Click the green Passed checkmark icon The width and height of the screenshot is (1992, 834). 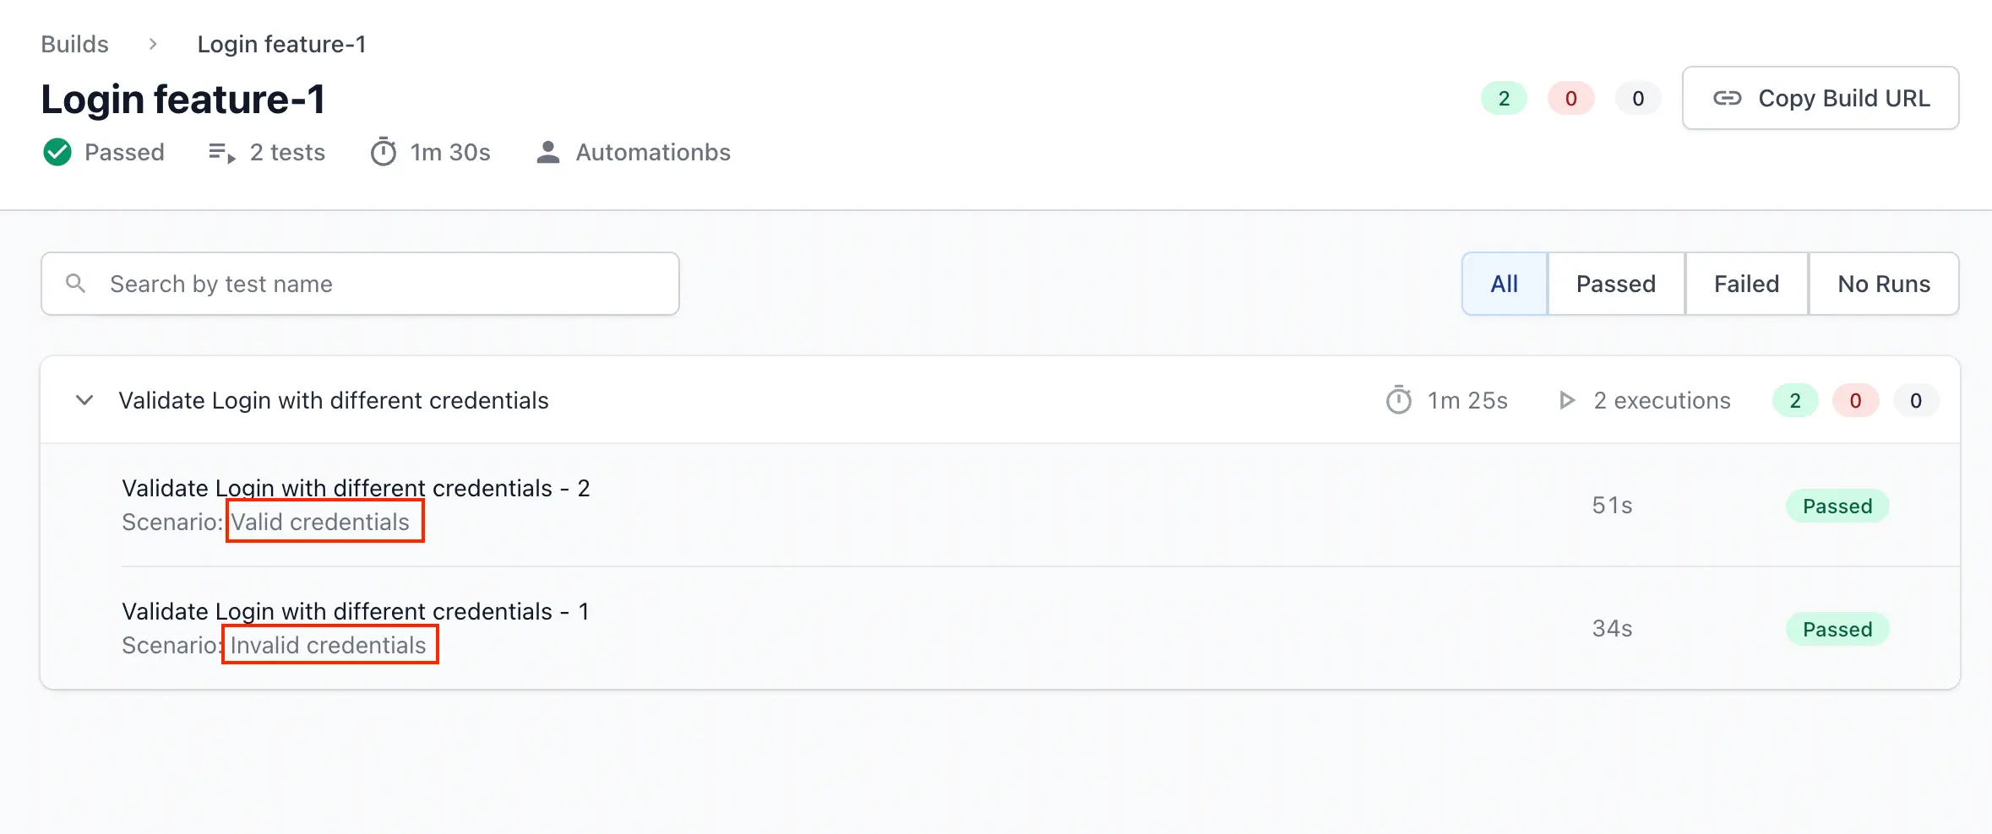coord(57,153)
